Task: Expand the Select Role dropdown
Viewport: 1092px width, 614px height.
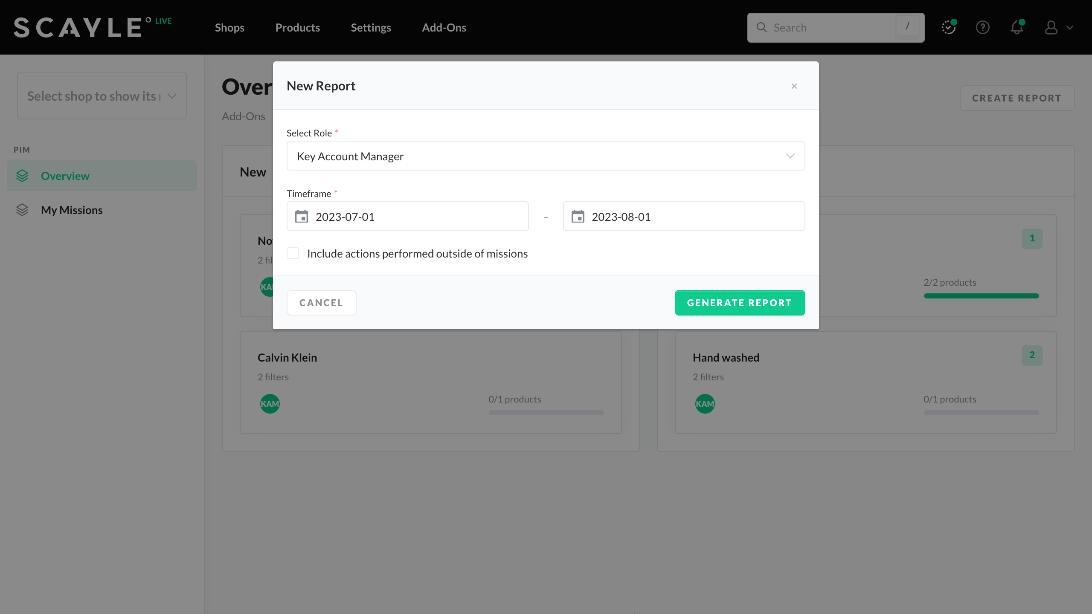Action: click(546, 156)
